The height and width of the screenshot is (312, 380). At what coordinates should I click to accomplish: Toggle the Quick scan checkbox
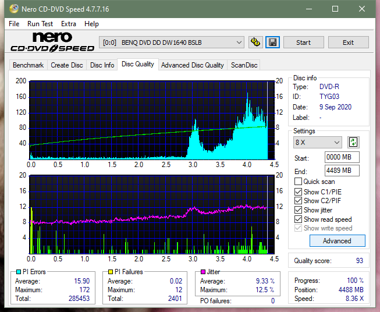(298, 182)
